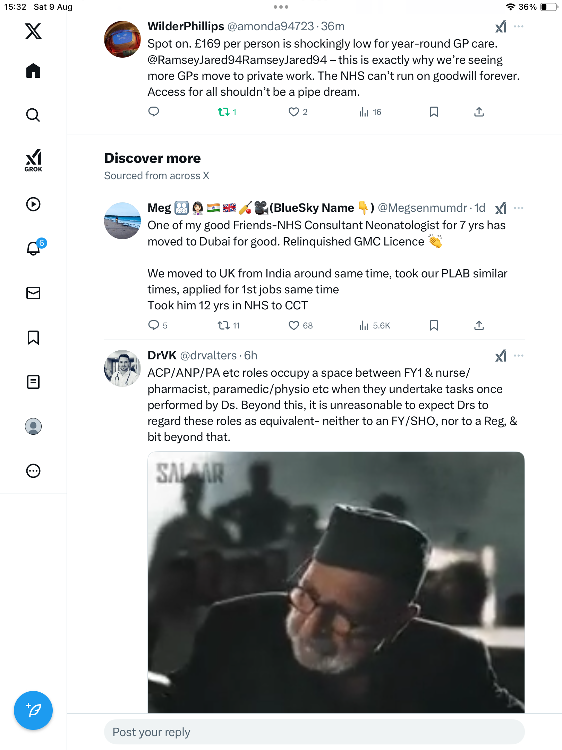562x750 pixels.
Task: Open the Lists icon in sidebar
Action: point(33,382)
